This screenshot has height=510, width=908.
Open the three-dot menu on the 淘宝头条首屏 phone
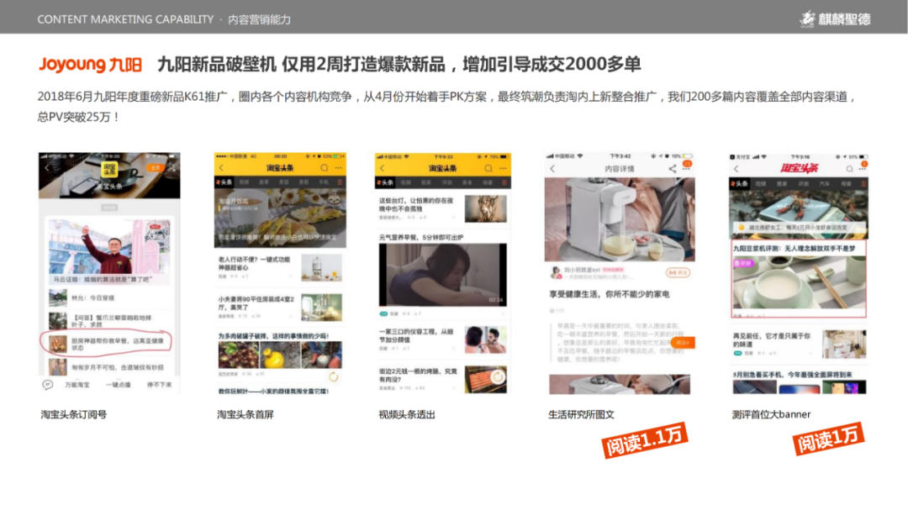[339, 168]
